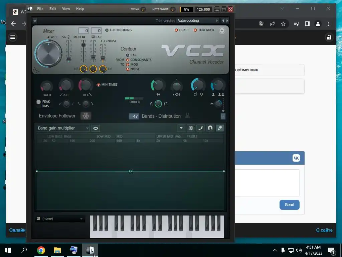This screenshot has height=257, width=342.
Task: Toggle Contour MOD option
Action: (x=132, y=65)
